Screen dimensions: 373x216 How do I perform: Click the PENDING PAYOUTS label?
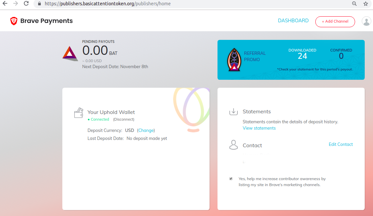pos(98,42)
